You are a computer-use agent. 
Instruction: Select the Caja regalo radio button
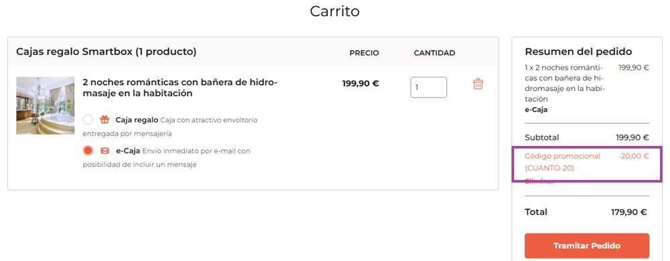click(x=88, y=120)
